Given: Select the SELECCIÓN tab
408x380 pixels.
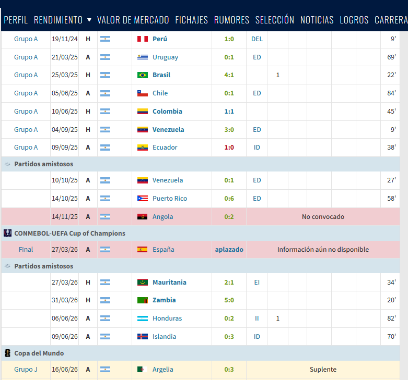Looking at the screenshot, I should tap(275, 20).
